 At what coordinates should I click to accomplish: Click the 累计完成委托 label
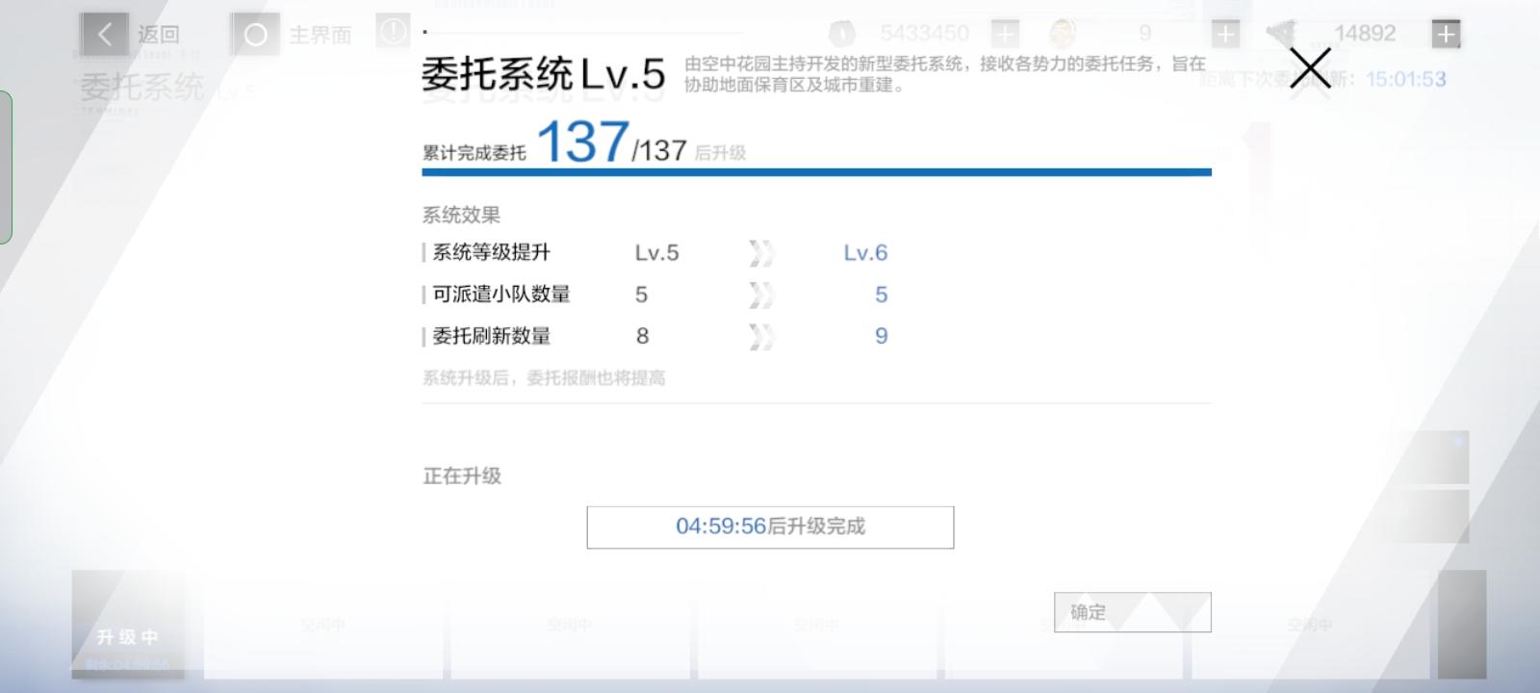click(475, 152)
